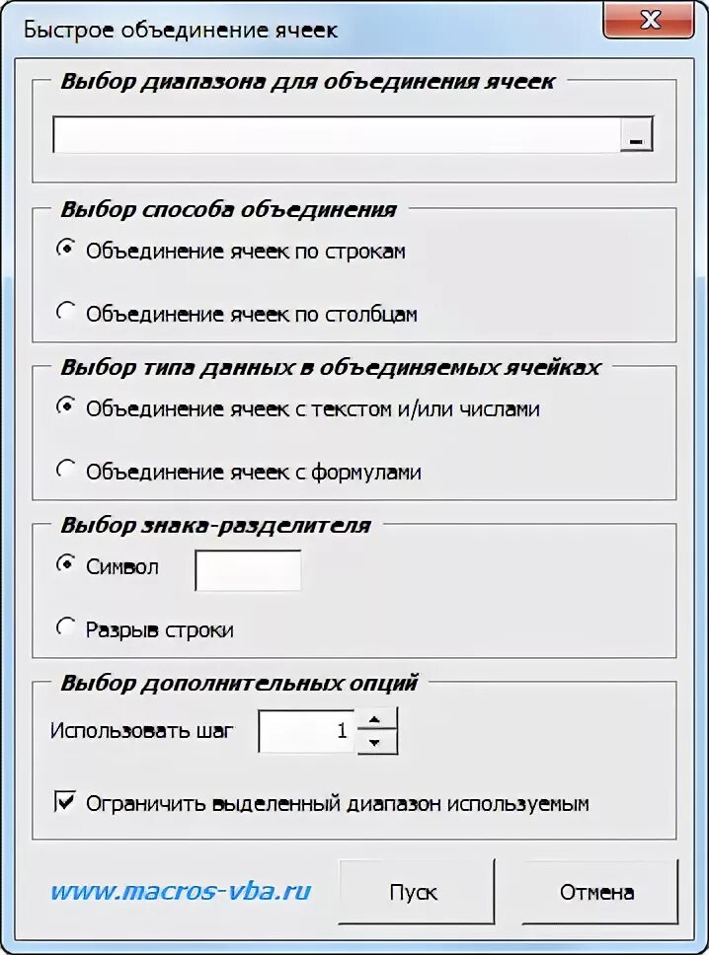709x955 pixels.
Task: Click the cell range input field
Action: (336, 136)
